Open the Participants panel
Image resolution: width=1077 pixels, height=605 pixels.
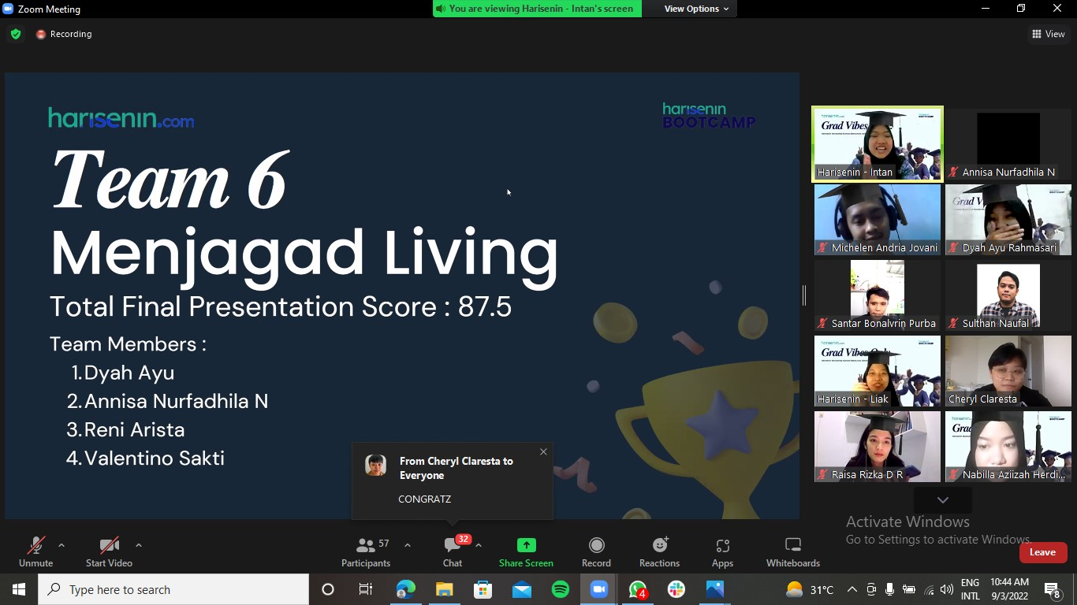pyautogui.click(x=366, y=551)
